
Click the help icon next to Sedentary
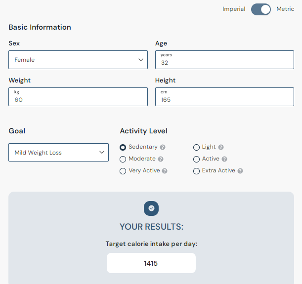click(163, 147)
